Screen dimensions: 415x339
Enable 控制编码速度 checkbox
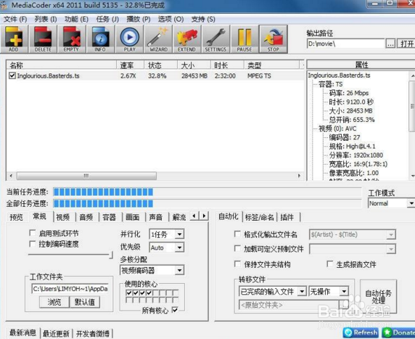tap(33, 243)
